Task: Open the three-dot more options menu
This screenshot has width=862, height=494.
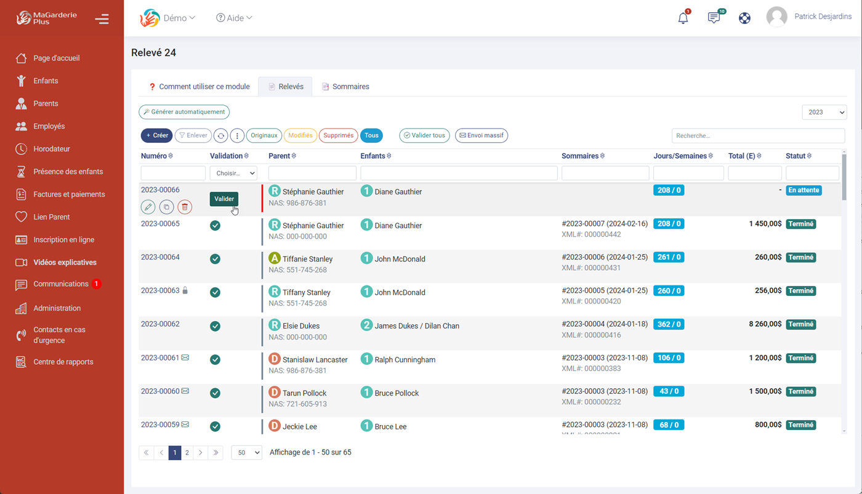Action: tap(237, 136)
